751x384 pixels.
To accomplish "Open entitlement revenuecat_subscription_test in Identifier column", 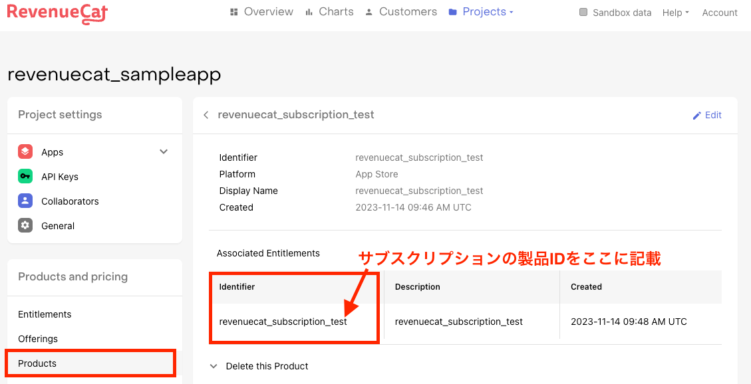I will [x=283, y=322].
